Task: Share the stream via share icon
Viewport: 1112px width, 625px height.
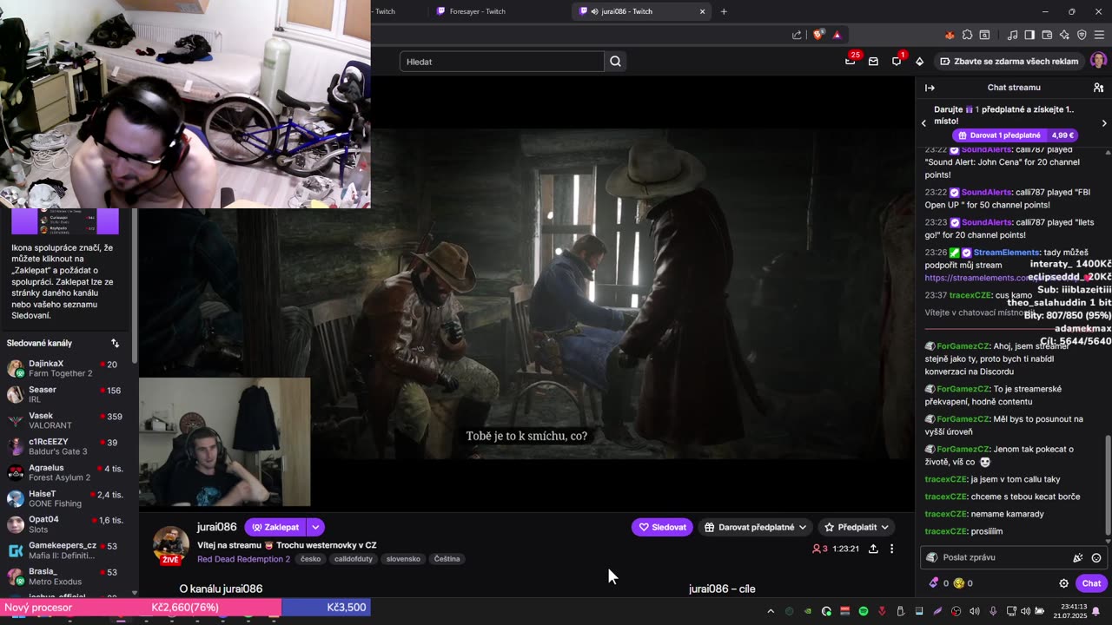Action: click(873, 549)
